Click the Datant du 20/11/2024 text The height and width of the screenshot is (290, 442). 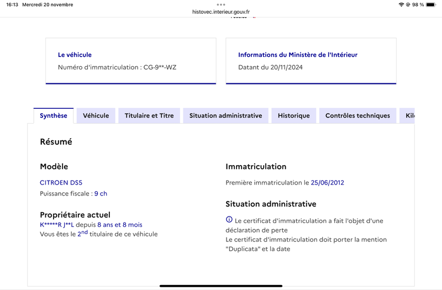(270, 67)
